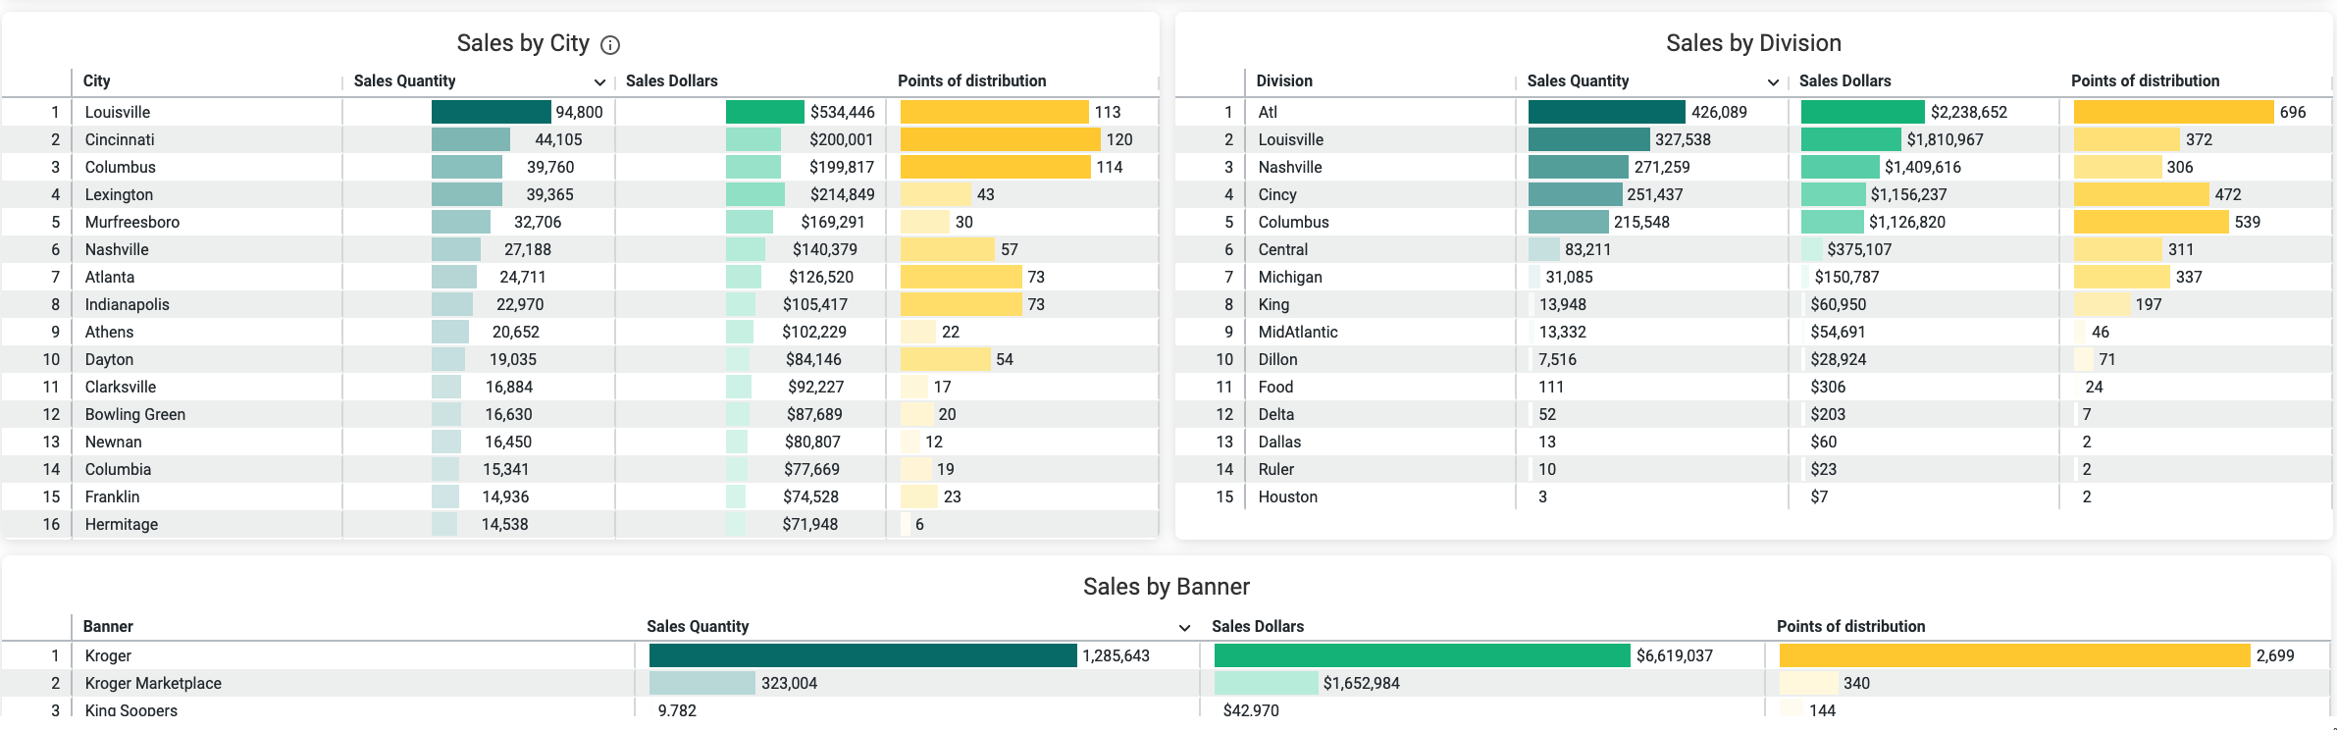This screenshot has width=2337, height=730.
Task: Click Sales Dollars header in Banner table
Action: (1258, 626)
